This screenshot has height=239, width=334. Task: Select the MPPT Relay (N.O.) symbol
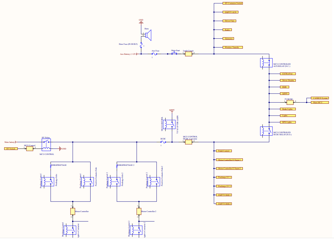tap(169, 125)
